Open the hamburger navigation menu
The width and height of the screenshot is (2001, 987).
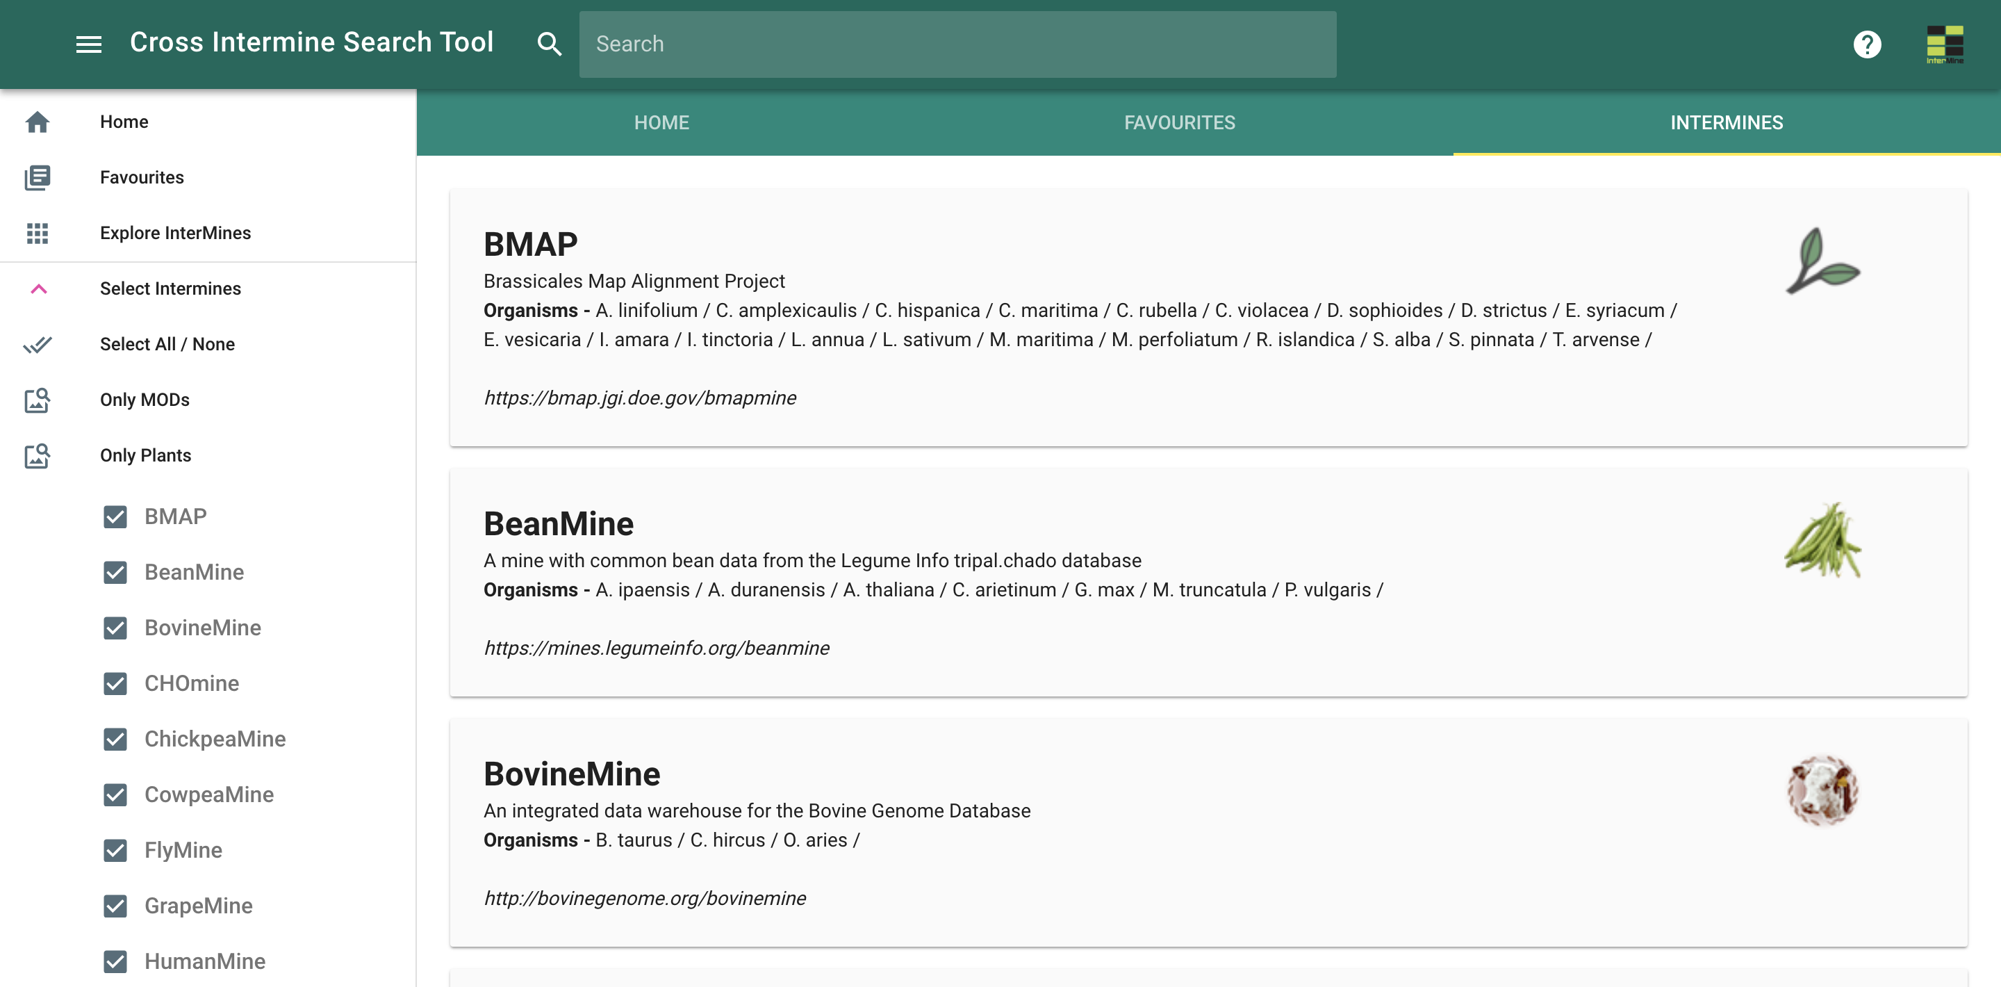[x=88, y=44]
